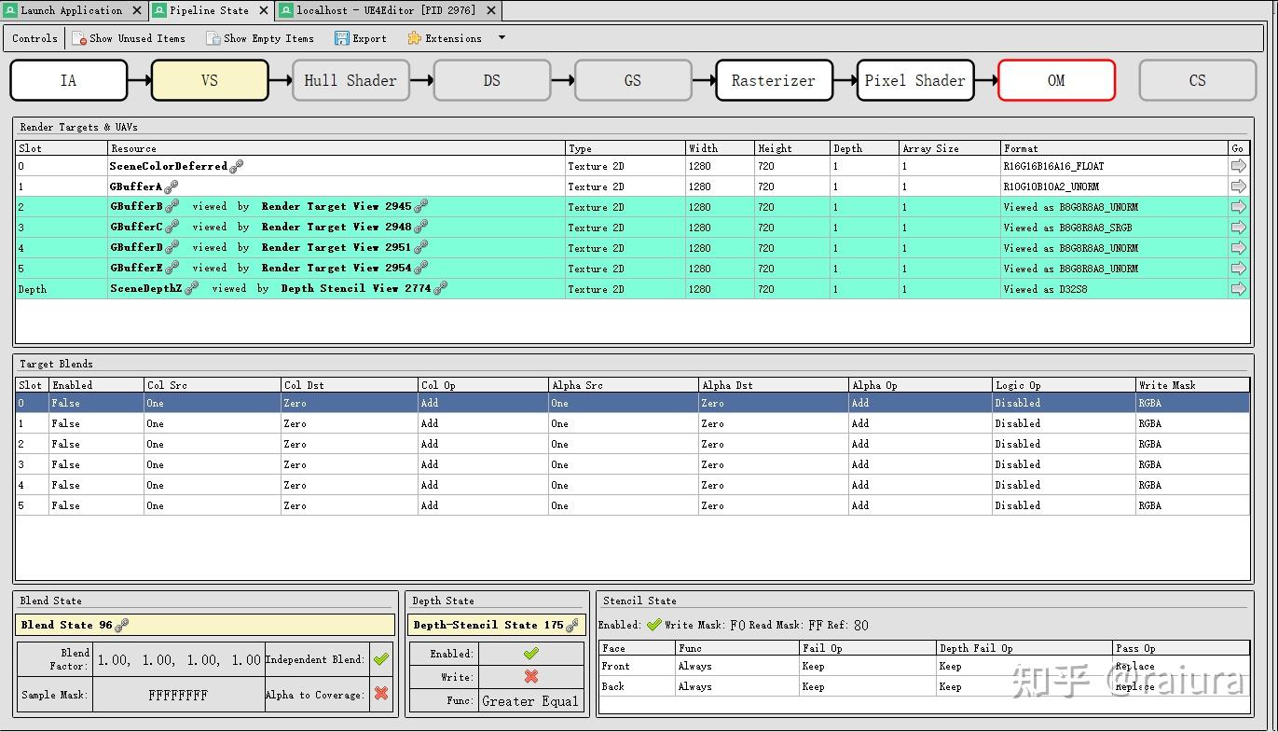Click the Go arrow for GBufferA row
Viewport: 1278px width, 732px height.
coord(1238,186)
